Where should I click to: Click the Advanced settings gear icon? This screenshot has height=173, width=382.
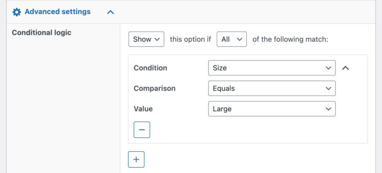pos(17,12)
